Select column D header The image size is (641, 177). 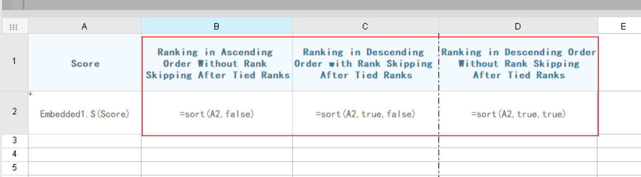click(518, 26)
